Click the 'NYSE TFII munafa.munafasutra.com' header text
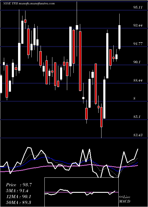Viewport: 148px width, 207px height. 29,4
